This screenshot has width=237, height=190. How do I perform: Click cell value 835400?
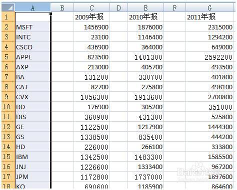tap(145, 137)
